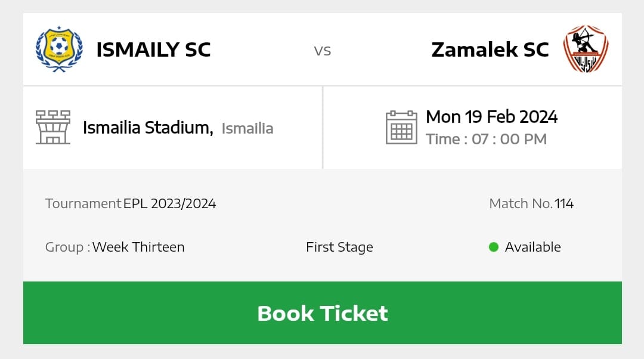The width and height of the screenshot is (644, 359).
Task: Click the green Available status dot
Action: click(x=494, y=247)
